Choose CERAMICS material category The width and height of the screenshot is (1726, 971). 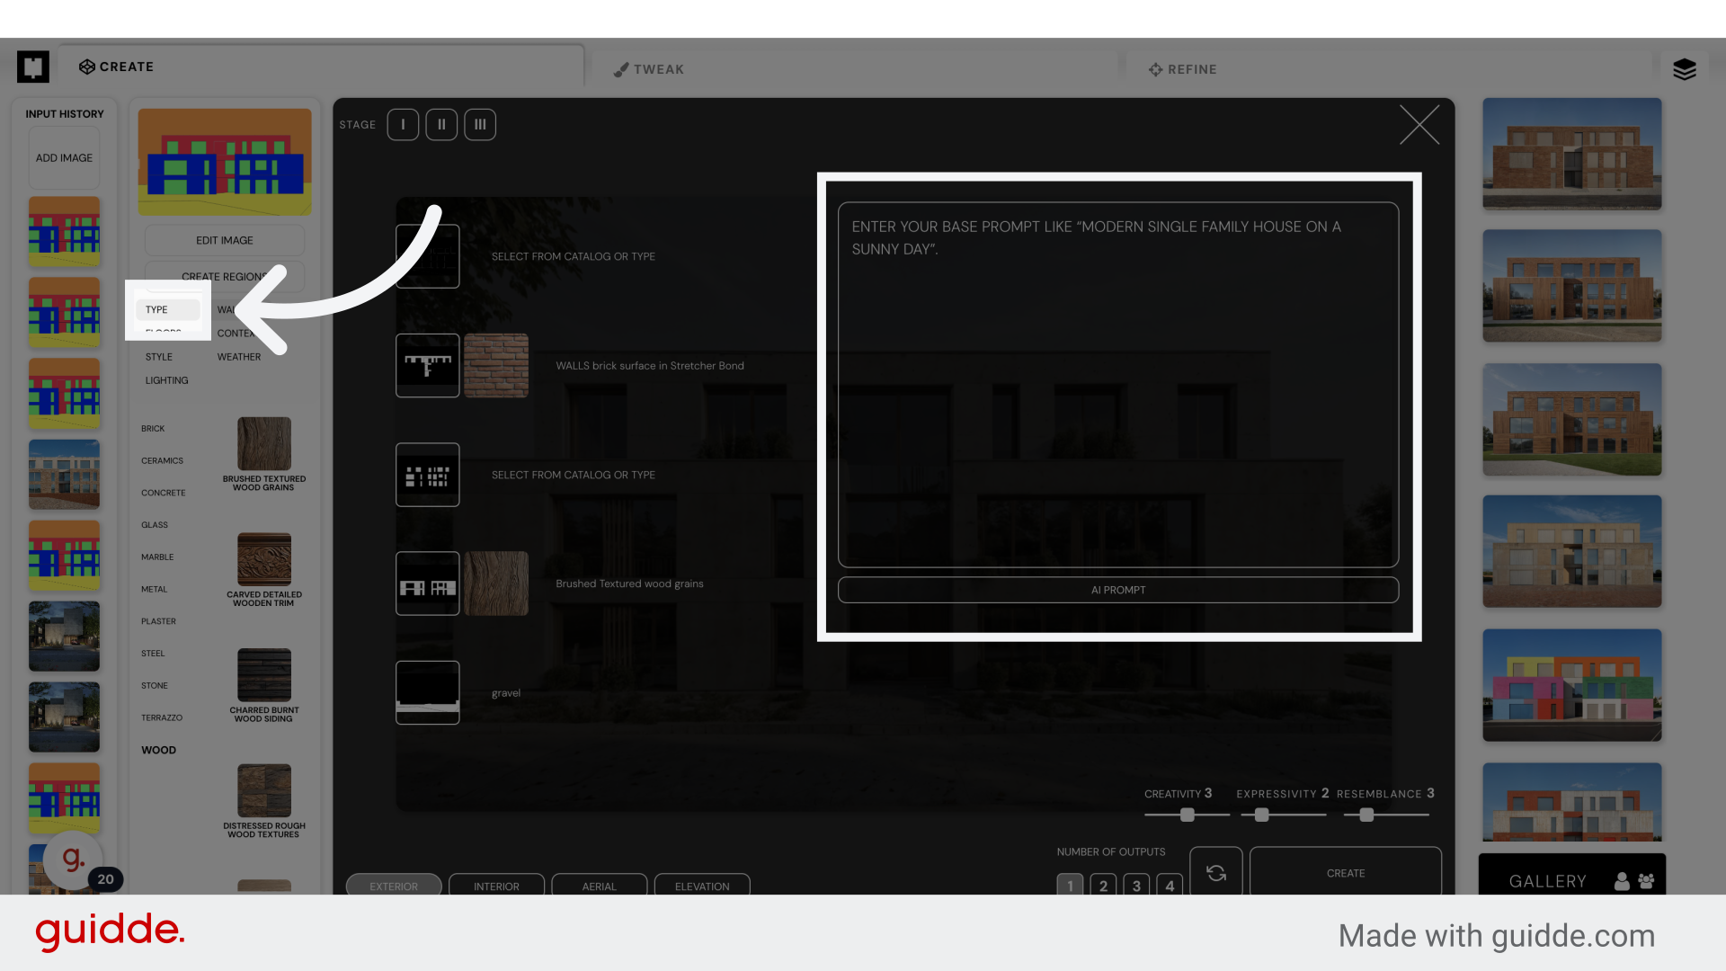(162, 461)
